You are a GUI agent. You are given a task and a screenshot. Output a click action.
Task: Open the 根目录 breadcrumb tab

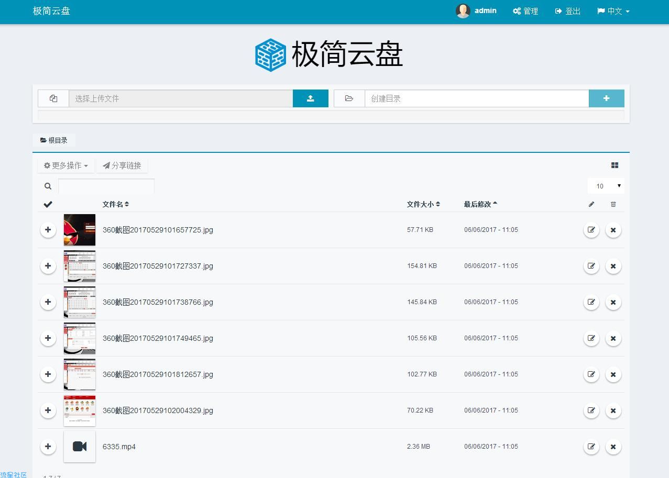[54, 140]
